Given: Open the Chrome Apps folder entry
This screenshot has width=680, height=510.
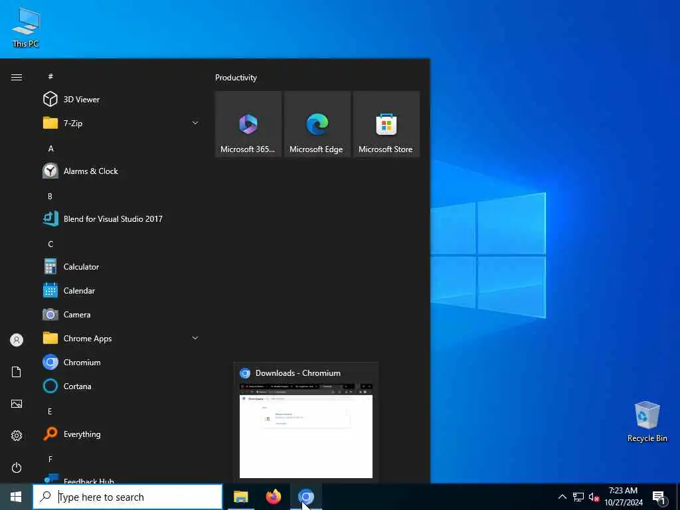Looking at the screenshot, I should click(x=122, y=338).
